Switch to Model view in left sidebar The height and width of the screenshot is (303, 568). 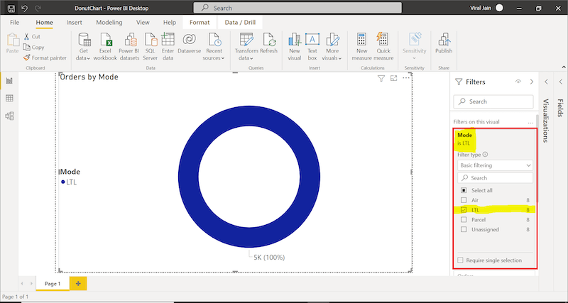click(9, 116)
